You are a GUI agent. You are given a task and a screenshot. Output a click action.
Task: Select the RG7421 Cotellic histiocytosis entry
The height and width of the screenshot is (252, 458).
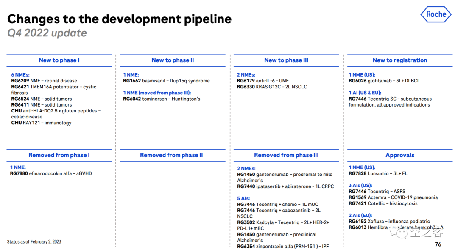(383, 203)
